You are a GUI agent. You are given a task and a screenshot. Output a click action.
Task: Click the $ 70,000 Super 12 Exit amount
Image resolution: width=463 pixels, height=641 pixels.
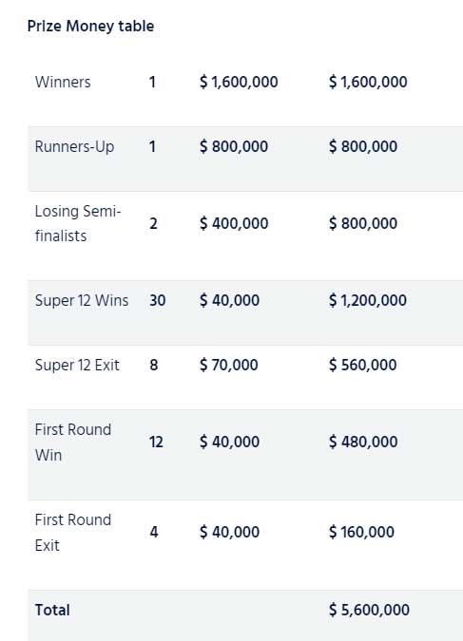(x=229, y=365)
